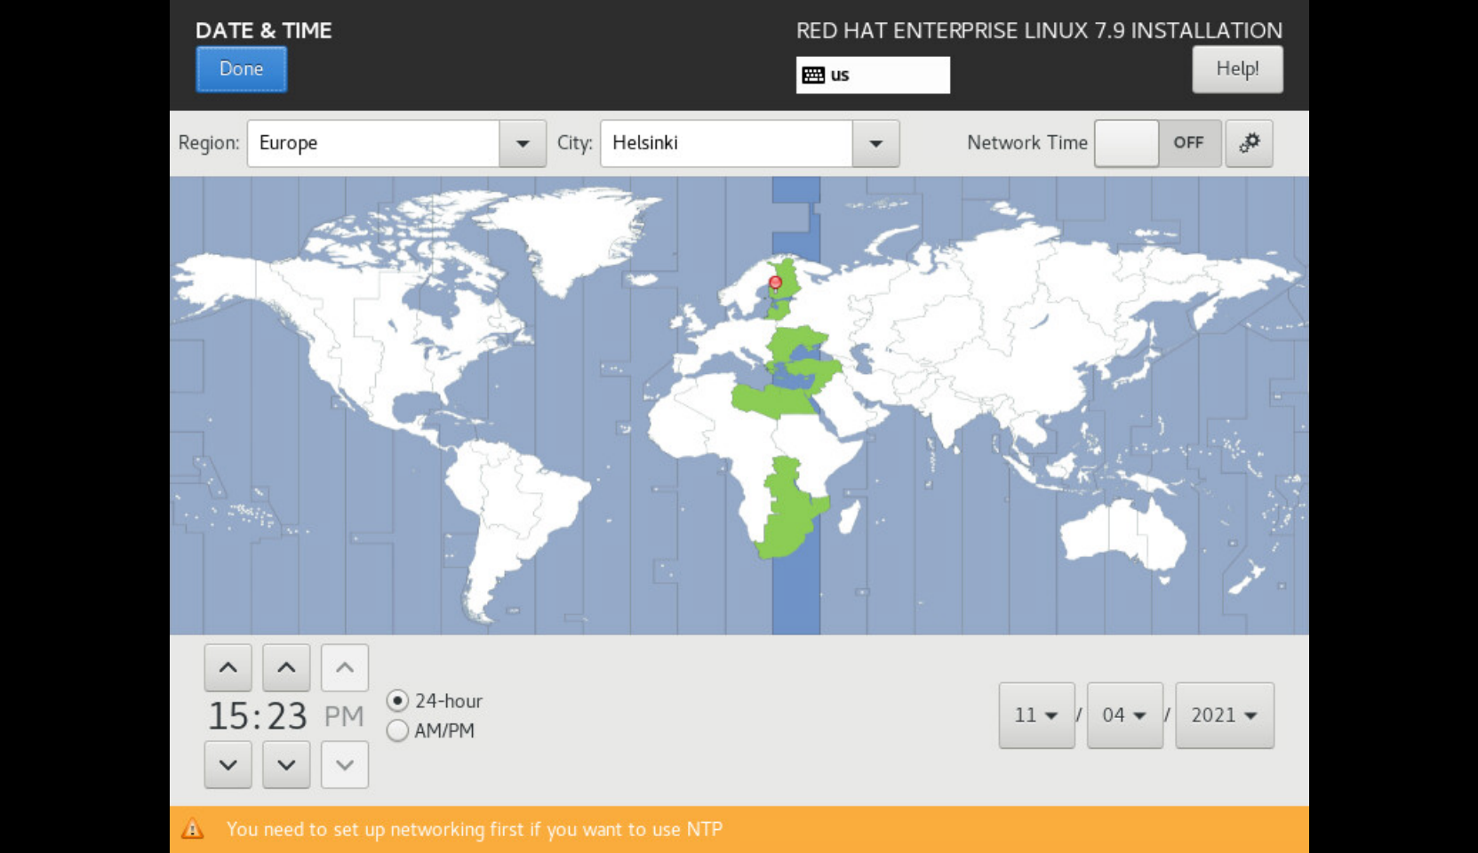This screenshot has width=1478, height=853.
Task: Click the keyboard layout icon
Action: pyautogui.click(x=813, y=76)
